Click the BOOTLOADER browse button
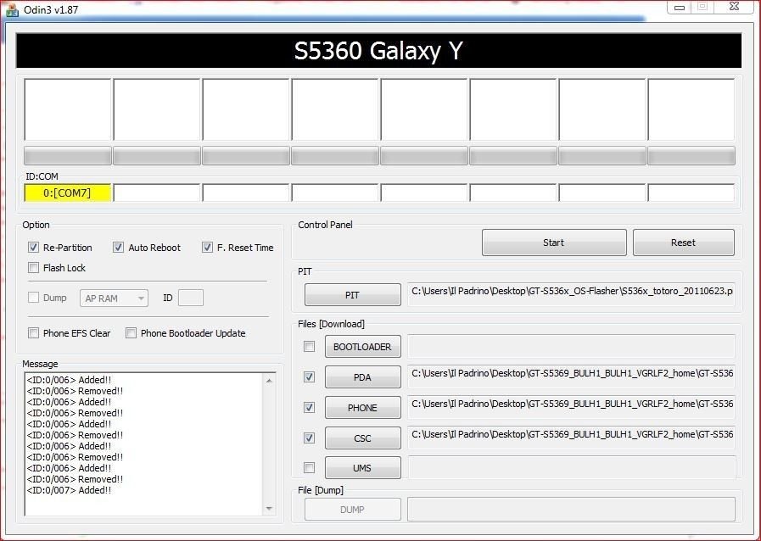Viewport: 761px width, 541px height. pos(363,347)
